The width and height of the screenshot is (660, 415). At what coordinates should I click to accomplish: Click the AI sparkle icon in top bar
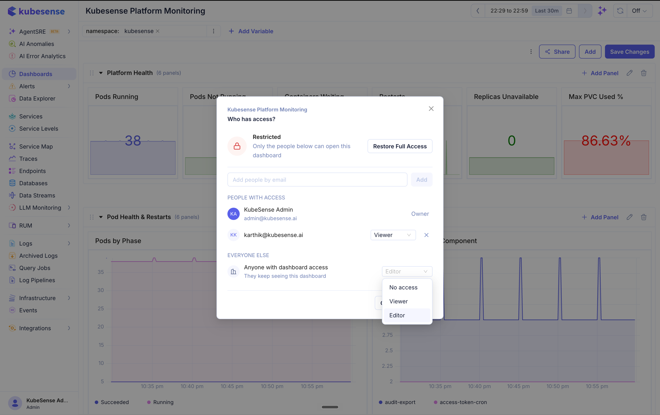click(602, 11)
